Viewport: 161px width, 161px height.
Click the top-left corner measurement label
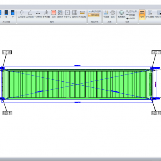tap(7, 52)
